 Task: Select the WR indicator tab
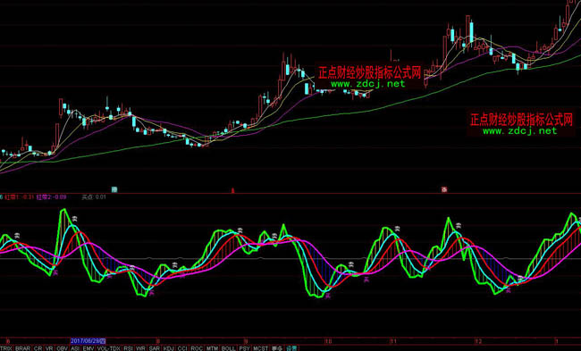(140, 348)
